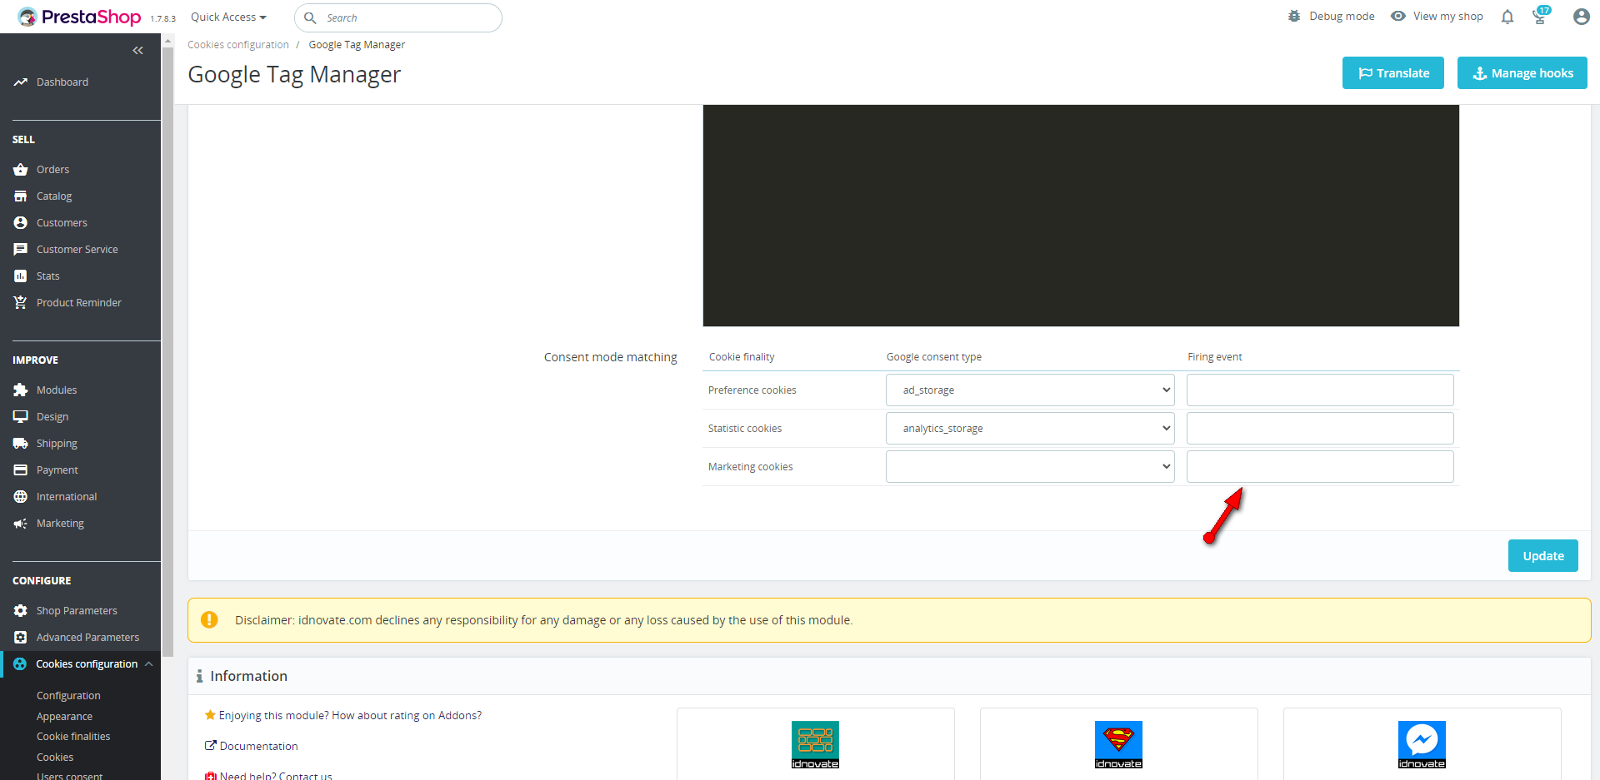
Task: Click the PrestaShop logo
Action: (79, 17)
